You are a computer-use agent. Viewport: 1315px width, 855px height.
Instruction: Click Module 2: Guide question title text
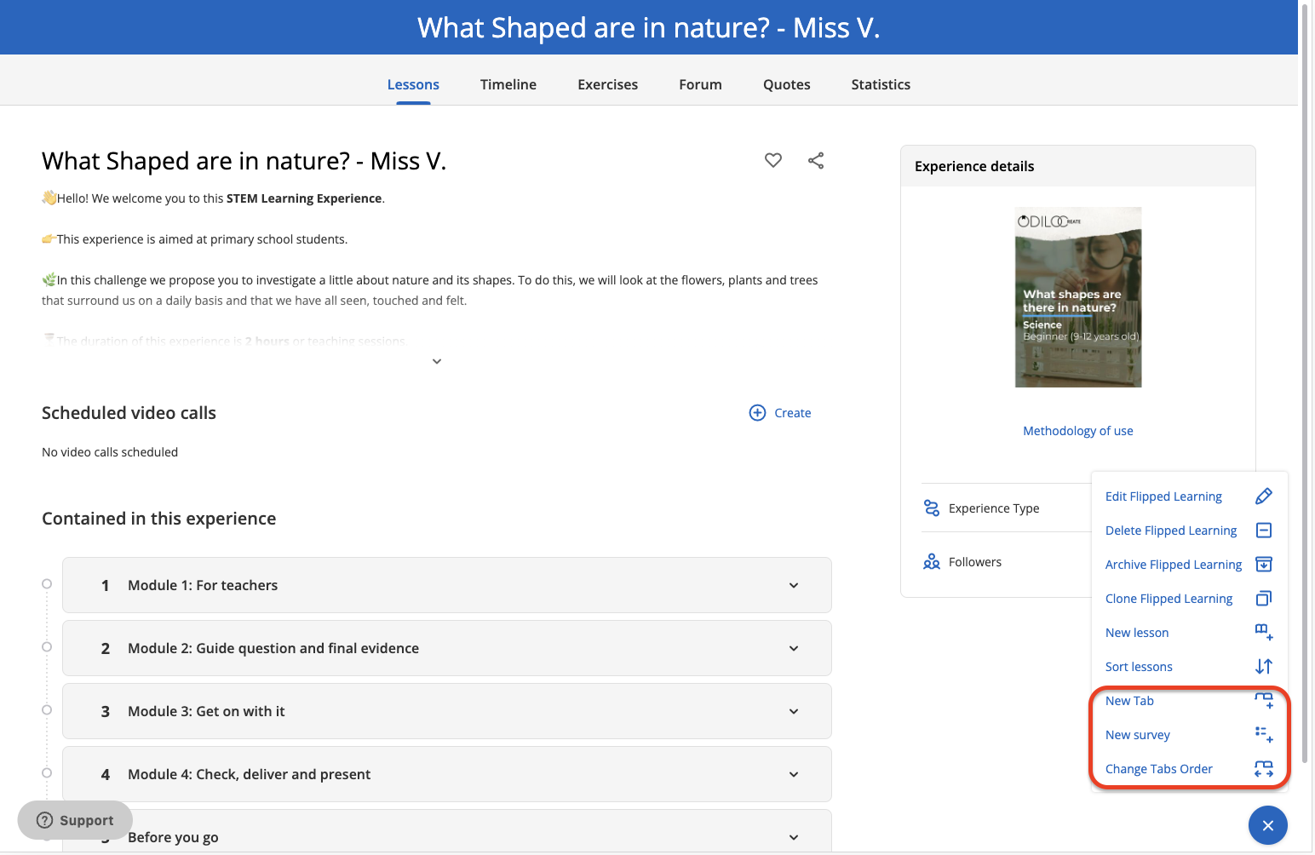click(273, 648)
